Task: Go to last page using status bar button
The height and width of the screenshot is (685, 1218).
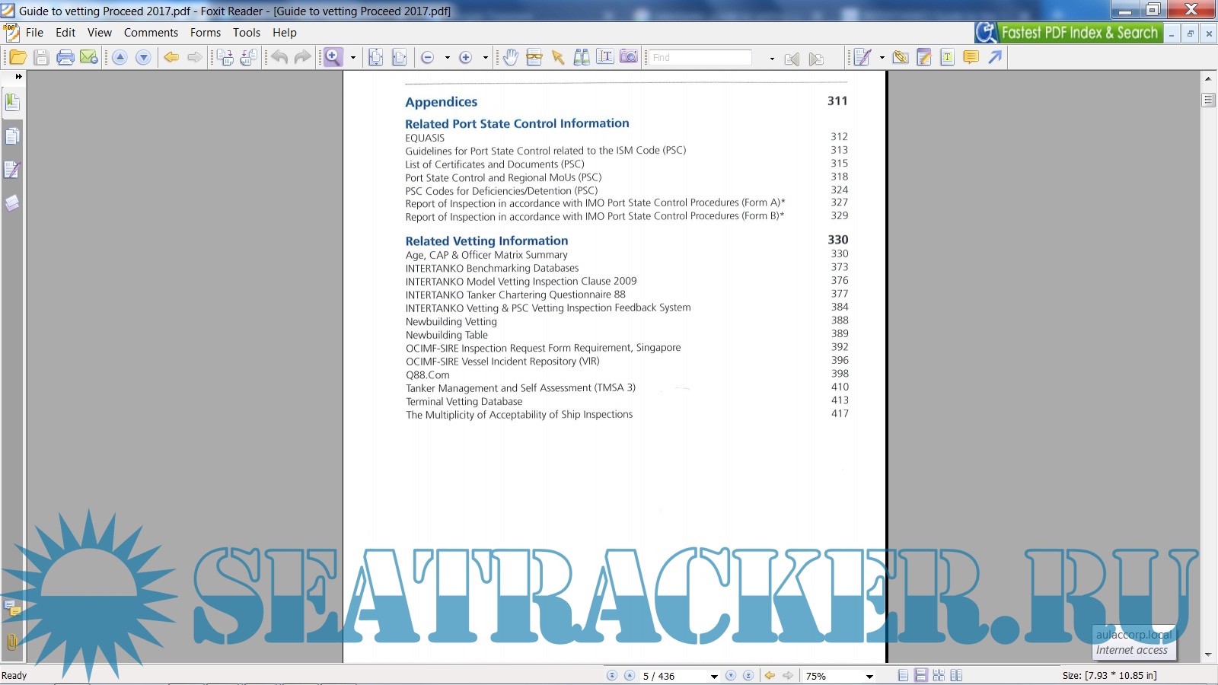Action: (x=748, y=676)
